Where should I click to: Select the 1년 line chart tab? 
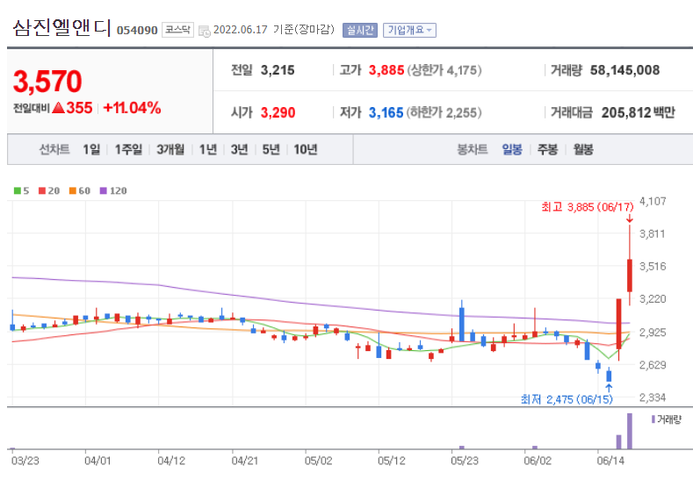(x=207, y=149)
